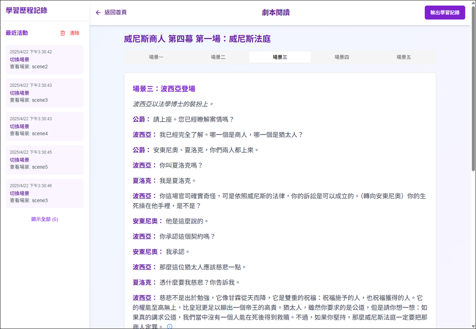Viewport: 476px width, 329px height.
Task: Click the line 我已經完全了解。哪一個是商人,哪一個是猶太人?
Action: (x=231, y=134)
